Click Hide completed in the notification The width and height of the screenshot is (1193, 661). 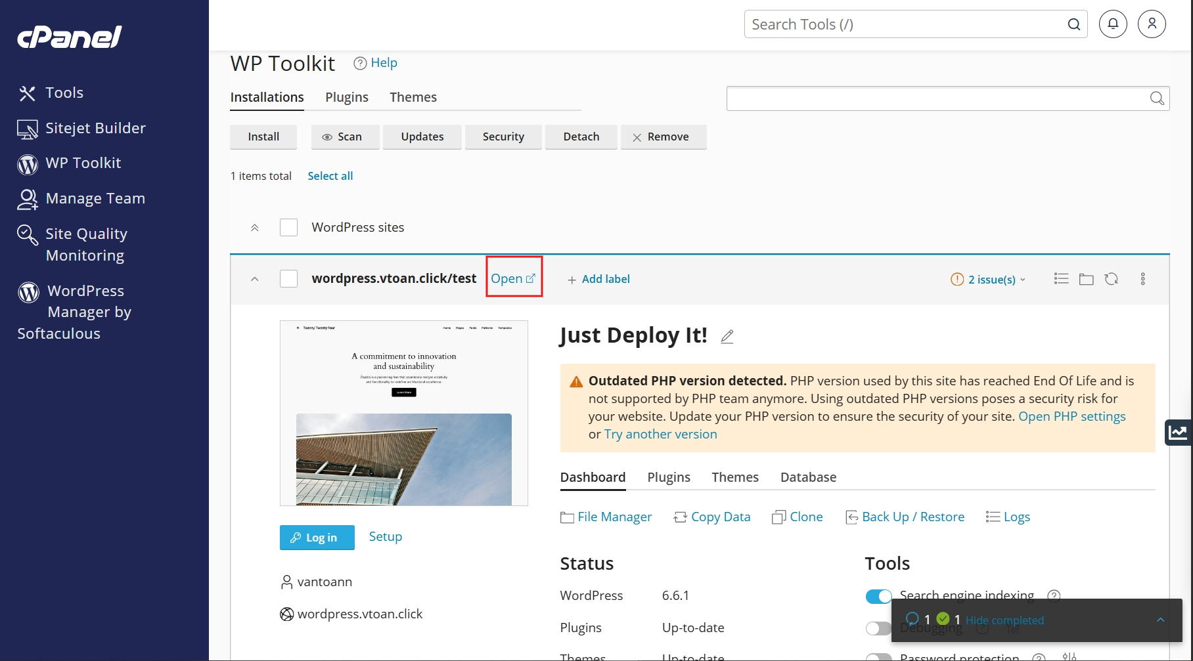click(x=1004, y=620)
